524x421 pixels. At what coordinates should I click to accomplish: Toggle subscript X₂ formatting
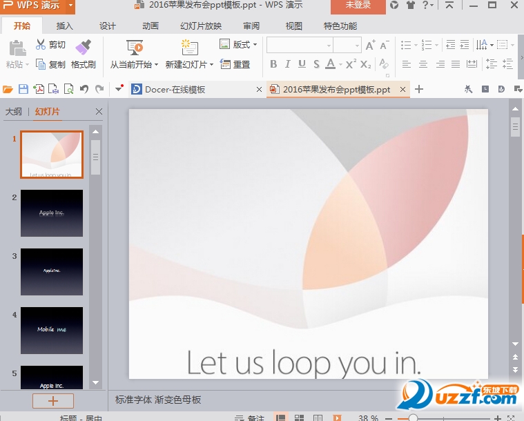tap(365, 63)
